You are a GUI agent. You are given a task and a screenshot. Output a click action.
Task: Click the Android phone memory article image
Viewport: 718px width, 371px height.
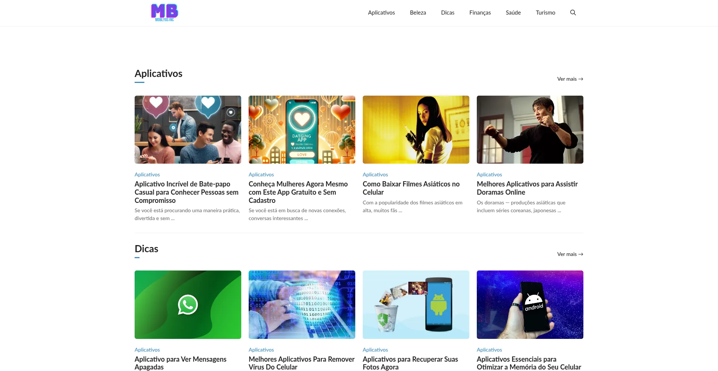[x=530, y=304]
